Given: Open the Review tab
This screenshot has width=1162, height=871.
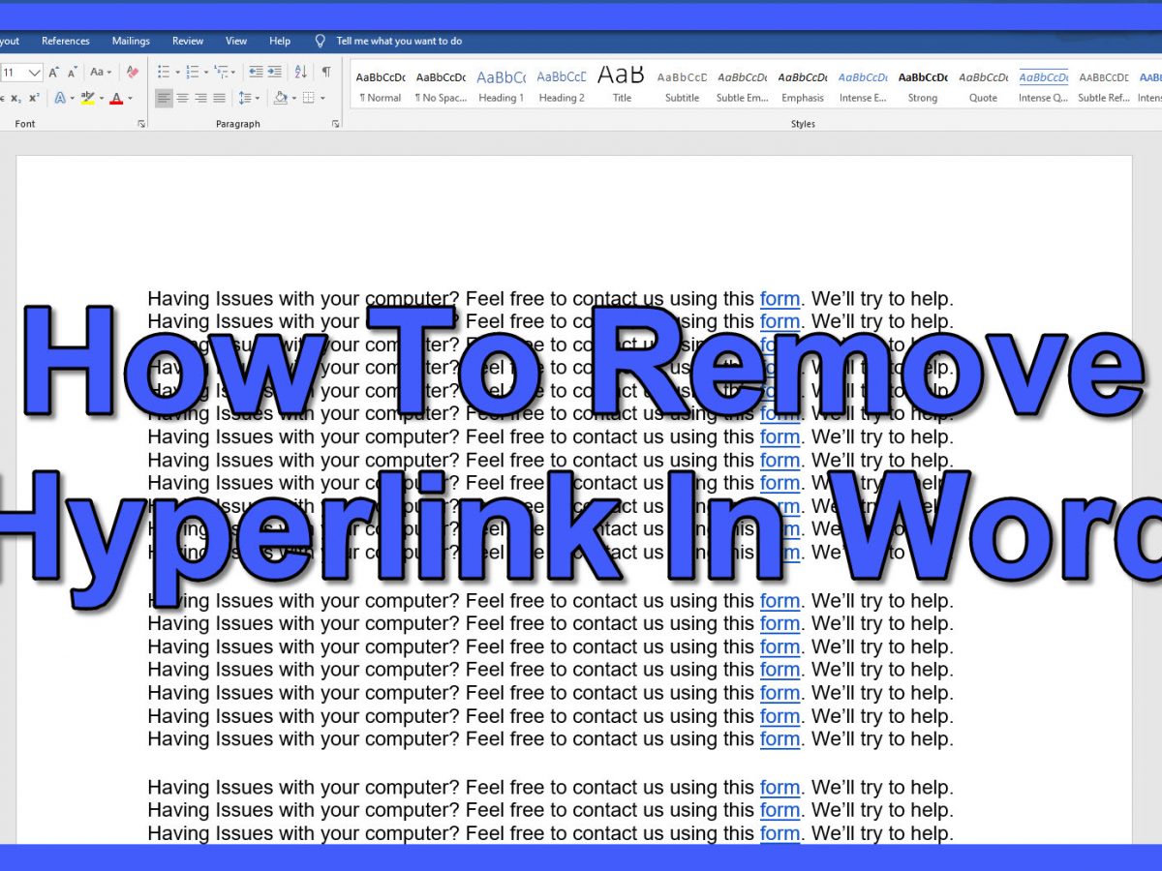Looking at the screenshot, I should (x=188, y=42).
